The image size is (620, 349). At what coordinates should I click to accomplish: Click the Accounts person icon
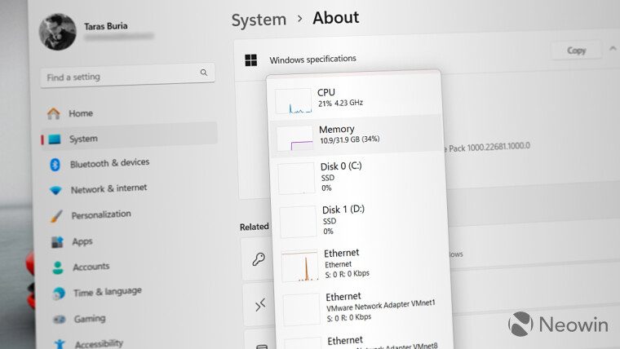58,267
